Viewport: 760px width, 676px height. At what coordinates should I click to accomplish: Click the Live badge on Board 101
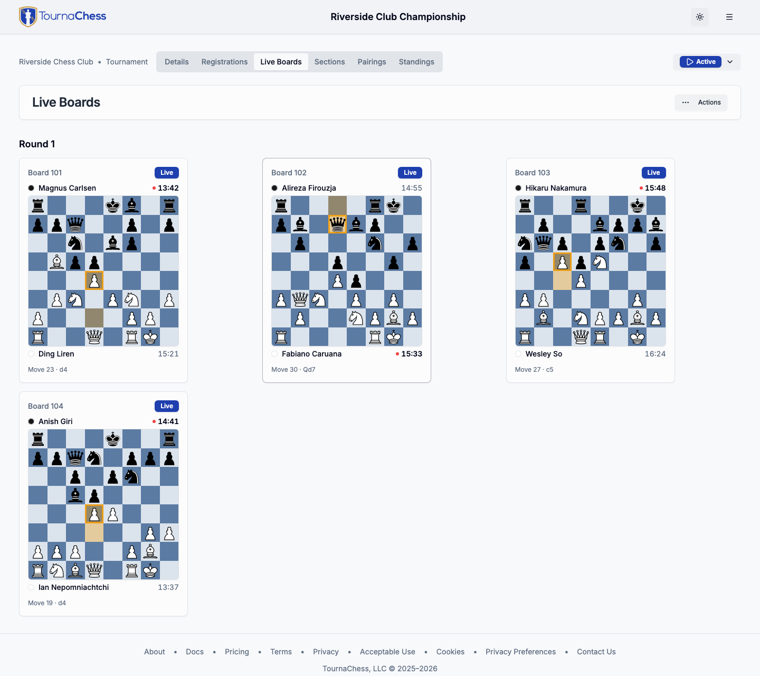pyautogui.click(x=167, y=173)
